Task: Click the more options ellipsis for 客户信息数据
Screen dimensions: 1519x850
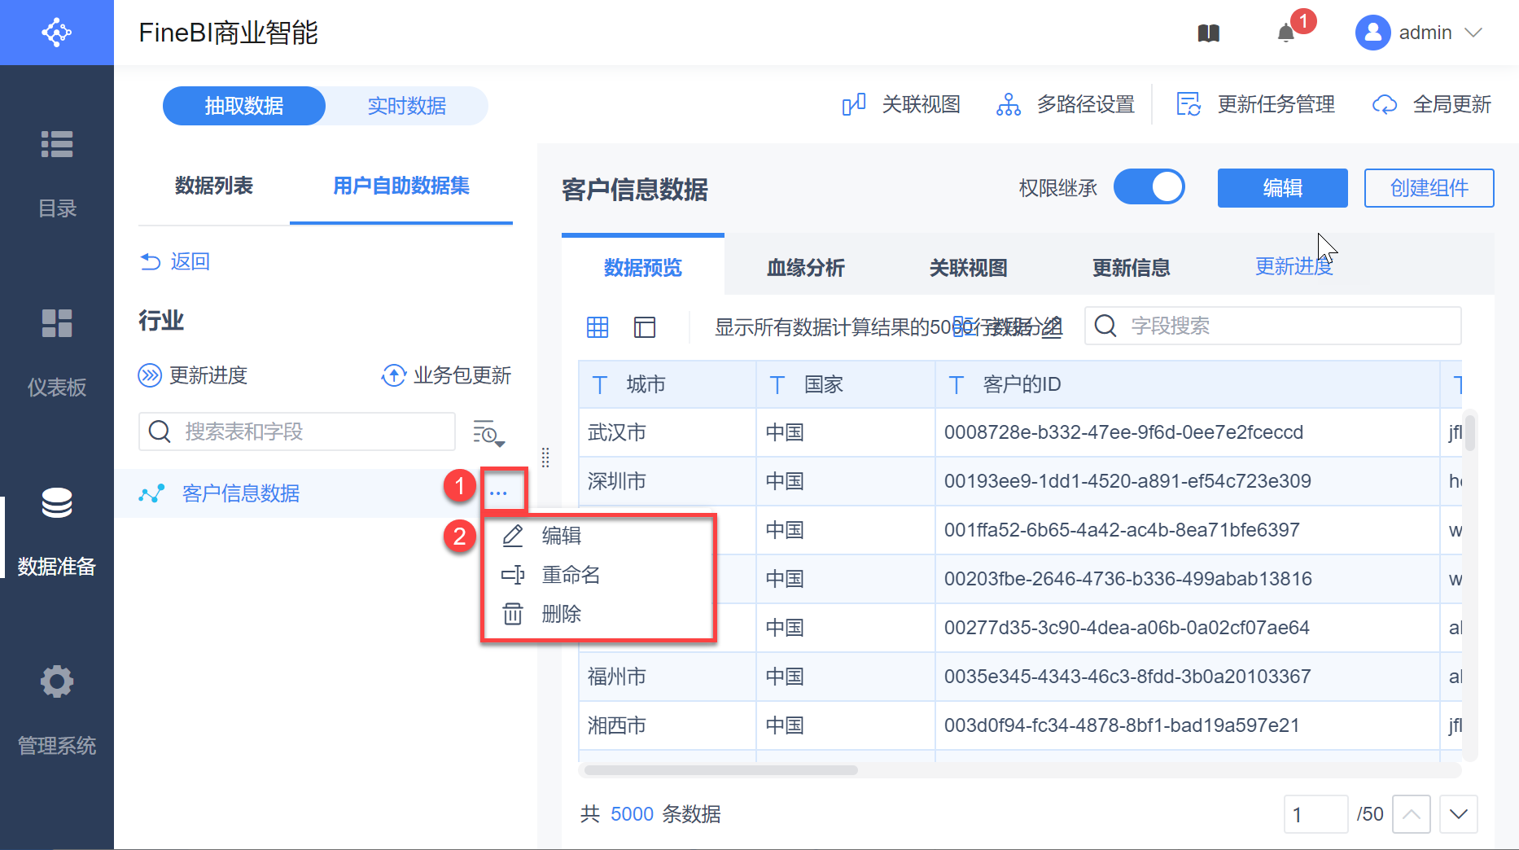Action: [498, 493]
